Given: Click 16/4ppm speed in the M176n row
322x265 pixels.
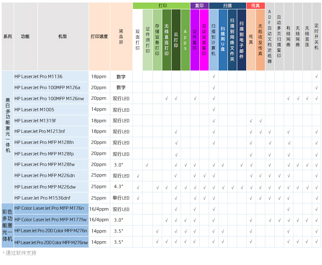Looking at the screenshot, I should click(99, 209).
